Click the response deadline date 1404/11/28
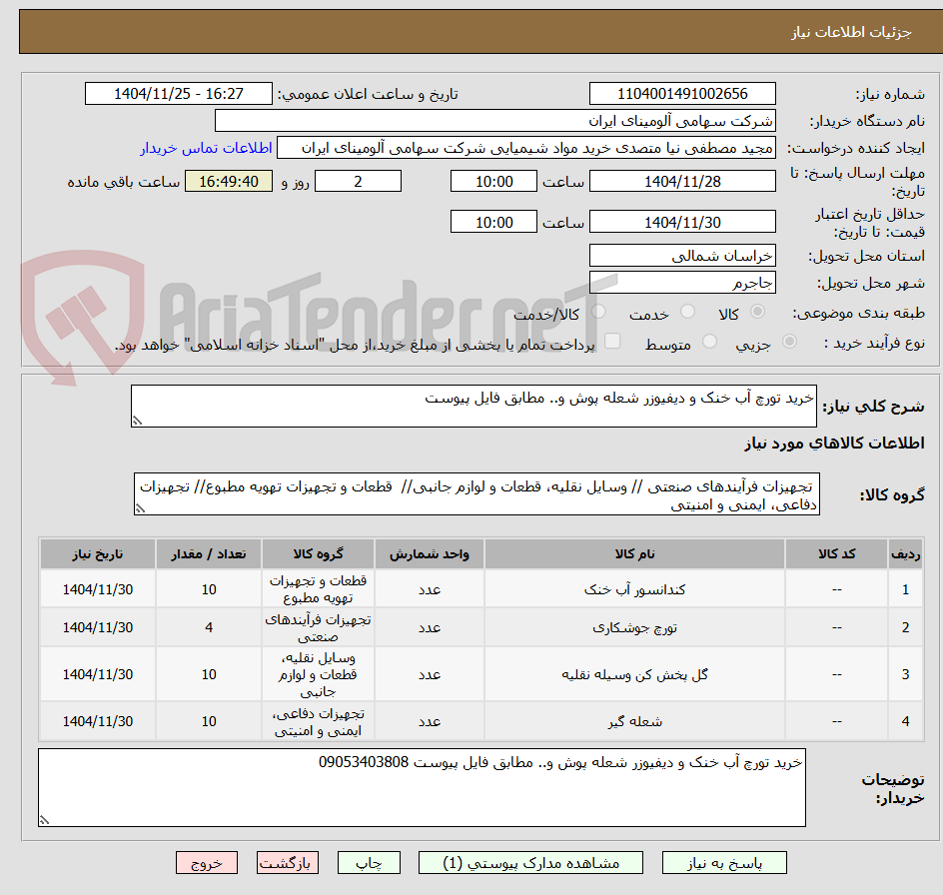Screen dimensions: 943x895 point(682,181)
